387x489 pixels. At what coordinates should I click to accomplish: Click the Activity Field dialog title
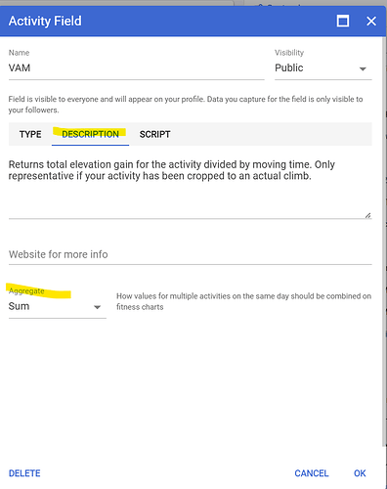pos(45,22)
